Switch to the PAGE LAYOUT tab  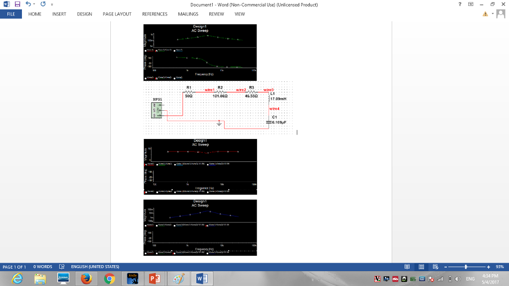[117, 14]
